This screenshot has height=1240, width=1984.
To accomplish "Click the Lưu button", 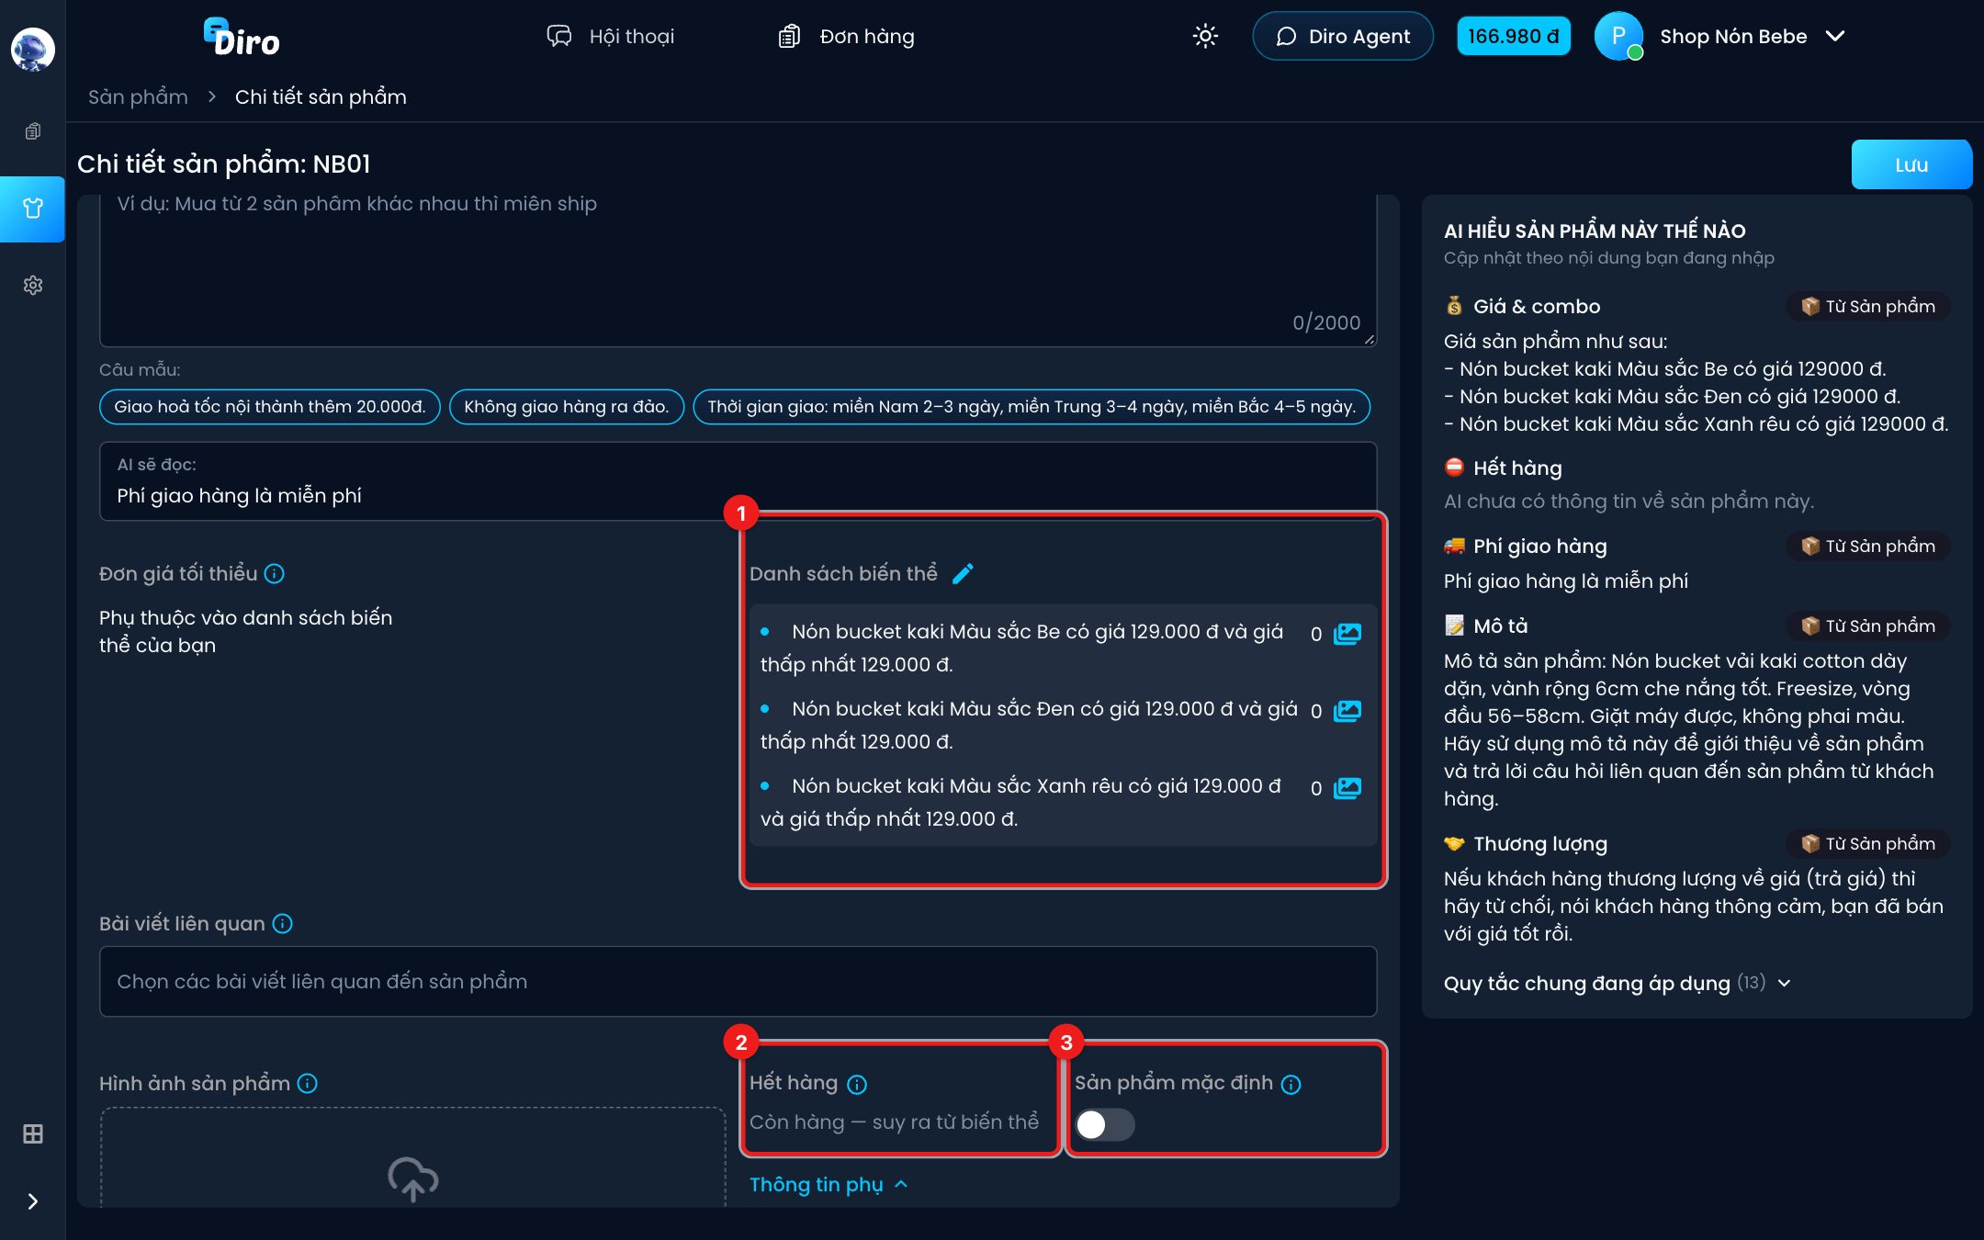I will 1911,164.
